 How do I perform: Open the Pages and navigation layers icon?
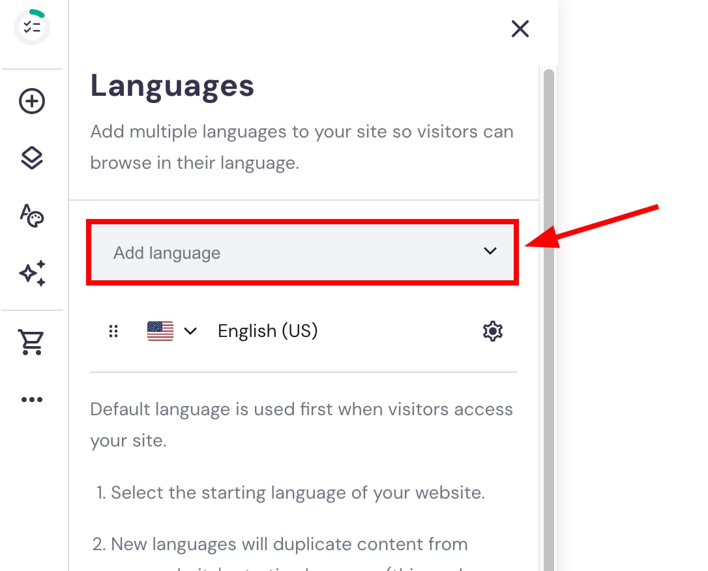[x=31, y=158]
